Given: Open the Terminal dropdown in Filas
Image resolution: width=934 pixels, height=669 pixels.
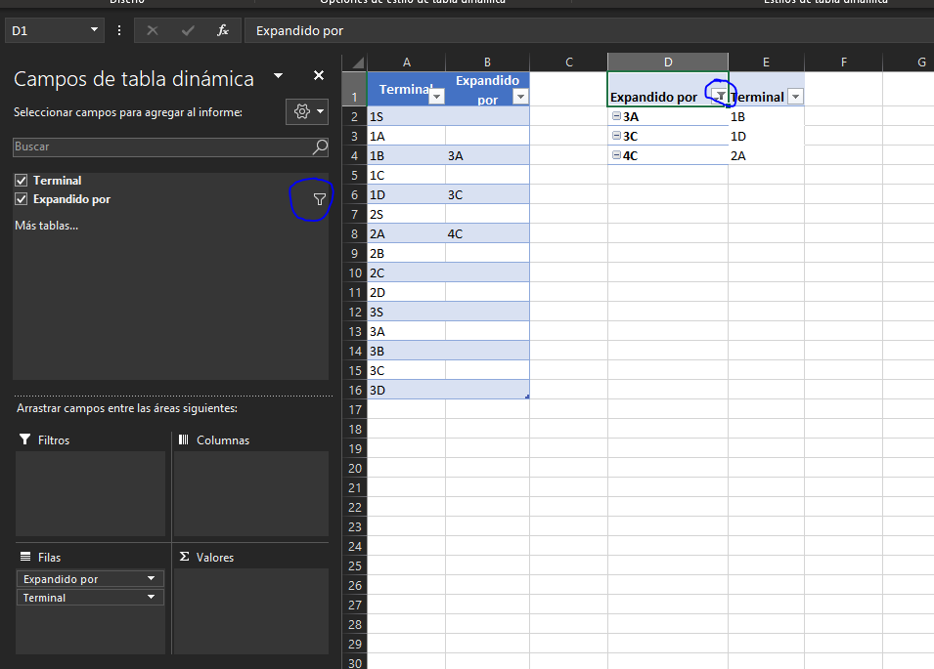Looking at the screenshot, I should [x=151, y=597].
